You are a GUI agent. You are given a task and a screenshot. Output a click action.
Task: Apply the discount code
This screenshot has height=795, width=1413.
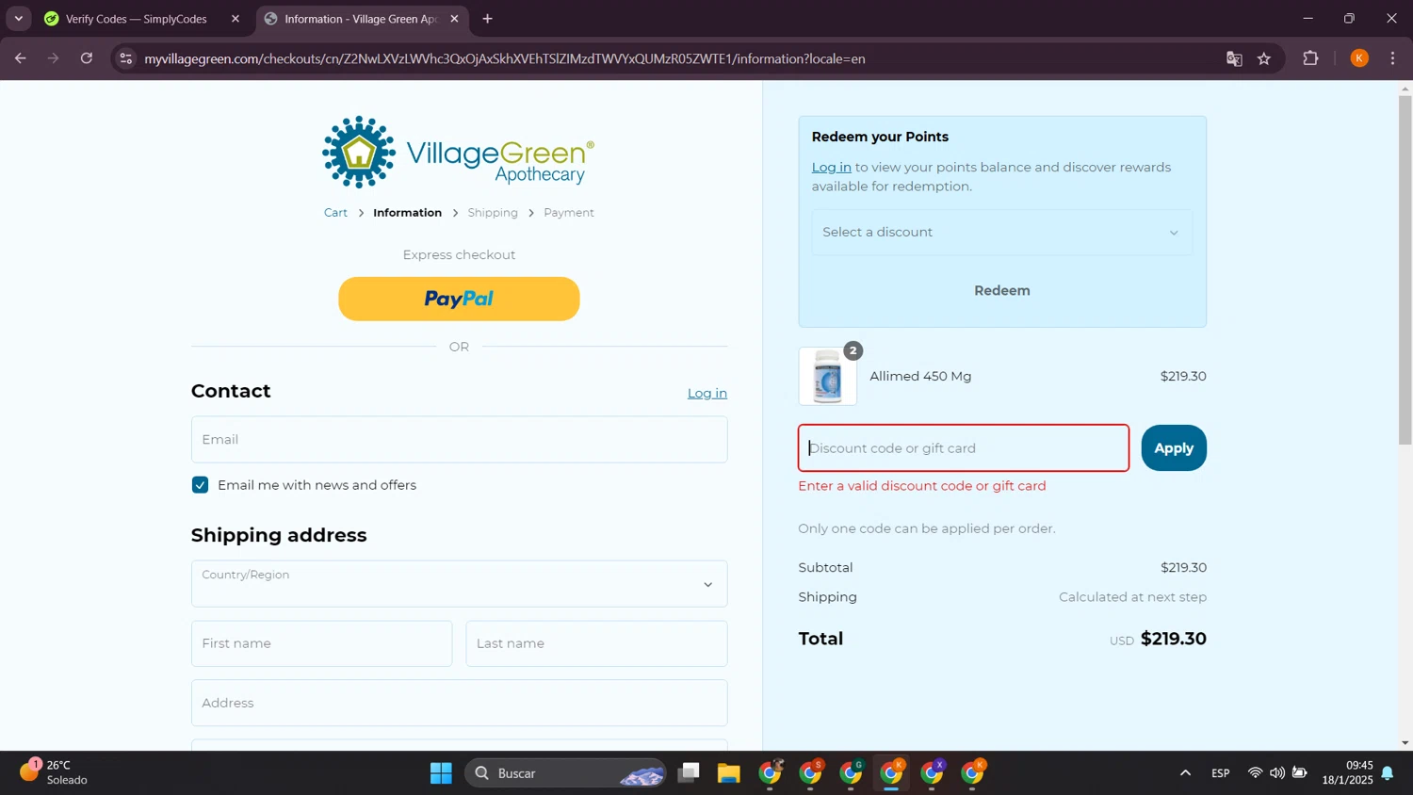click(1174, 448)
